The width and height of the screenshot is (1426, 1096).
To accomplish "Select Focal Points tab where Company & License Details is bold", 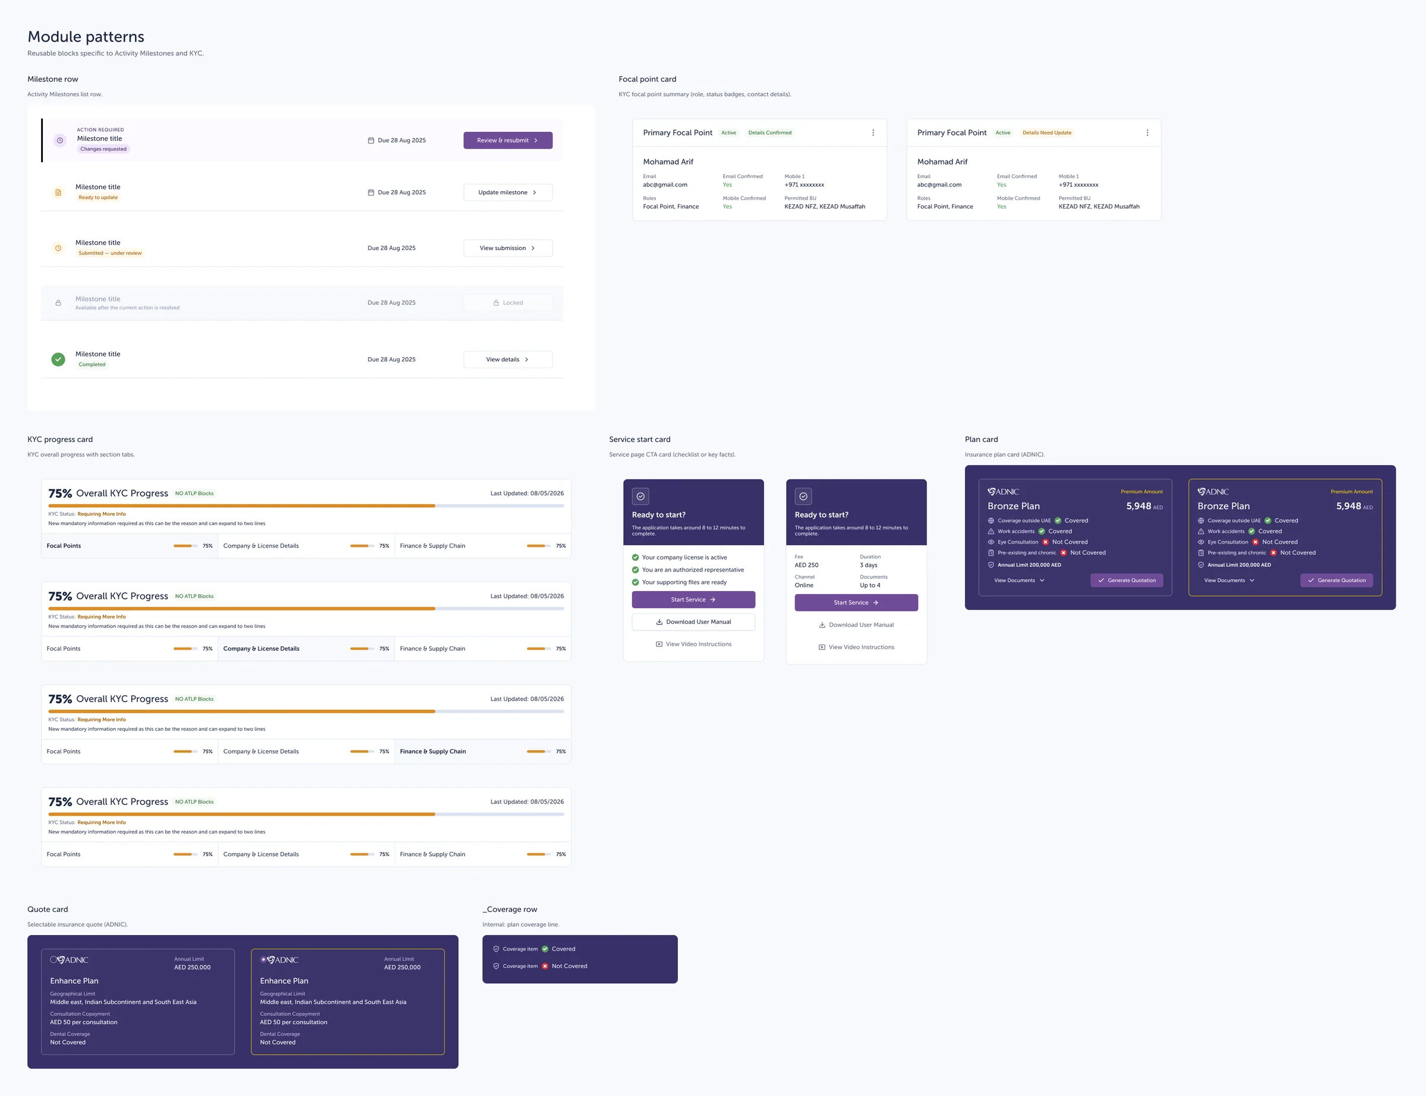I will click(x=130, y=649).
